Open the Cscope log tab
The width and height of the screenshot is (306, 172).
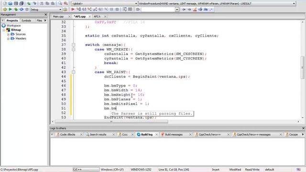pos(293,135)
